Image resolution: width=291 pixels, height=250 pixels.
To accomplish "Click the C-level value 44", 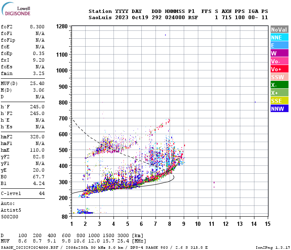I will (x=42, y=193).
